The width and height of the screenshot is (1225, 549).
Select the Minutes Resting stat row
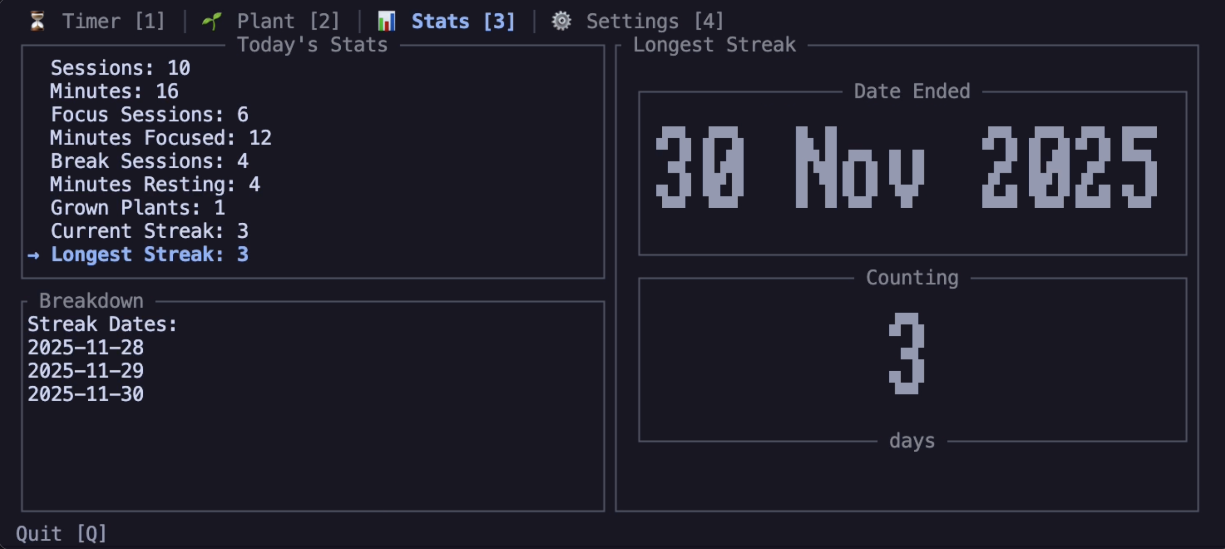[x=155, y=184]
